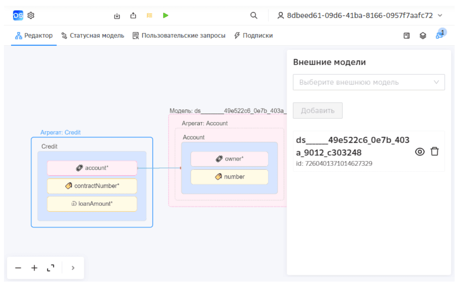Click the blue DS application logo
Screen dimensions: 458x284
pos(18,15)
